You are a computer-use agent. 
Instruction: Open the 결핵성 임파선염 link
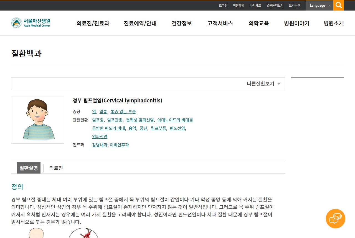tap(140, 120)
